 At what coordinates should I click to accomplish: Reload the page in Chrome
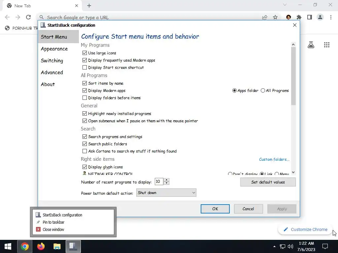point(28,17)
